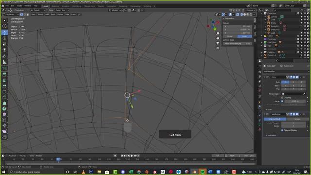This screenshot has height=175, width=311.
Task: Click the Global button in Transform panel
Action: (x=230, y=36)
